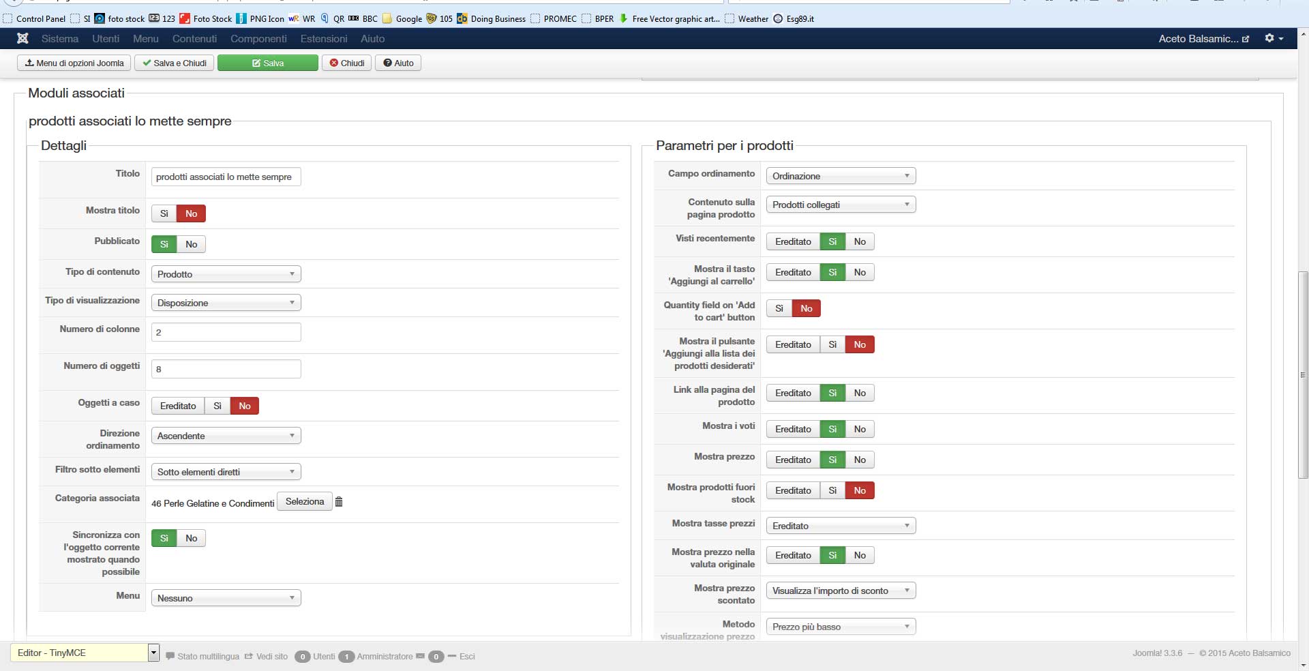Open the Menu item in top bar

coord(146,39)
